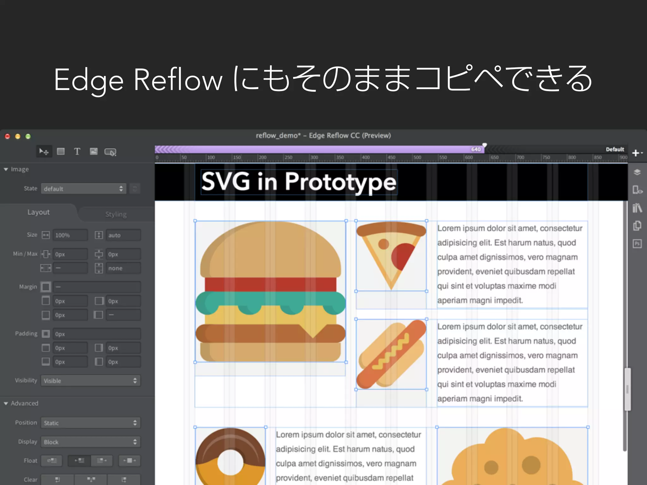Viewport: 647px width, 485px height.
Task: Click the min width icon
Action: click(46, 254)
